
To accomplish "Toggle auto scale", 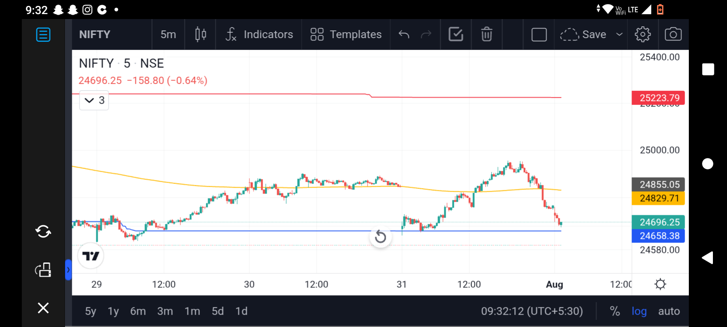I will click(669, 311).
